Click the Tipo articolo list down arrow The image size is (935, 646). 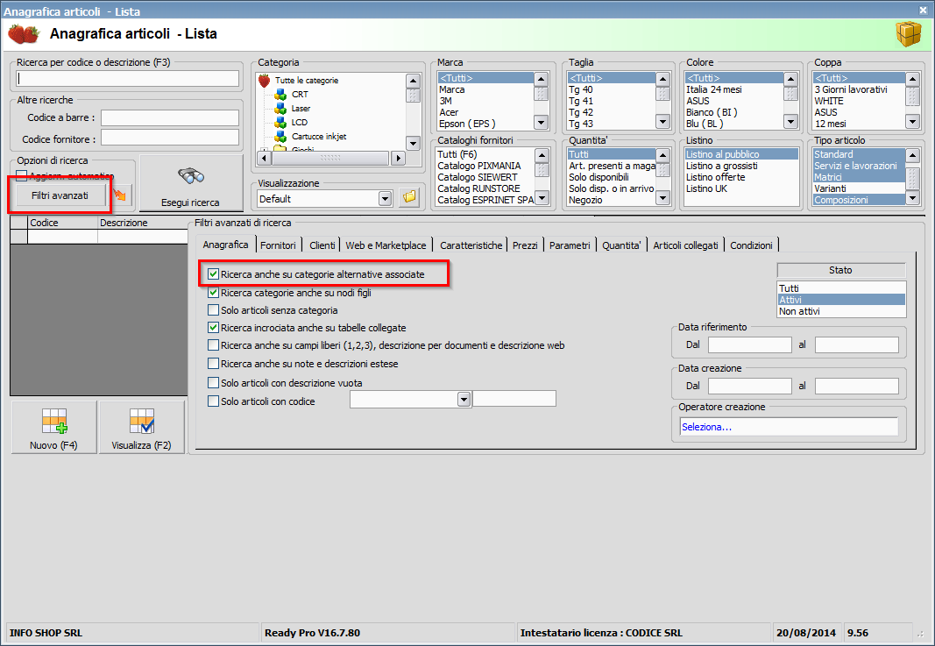click(912, 197)
